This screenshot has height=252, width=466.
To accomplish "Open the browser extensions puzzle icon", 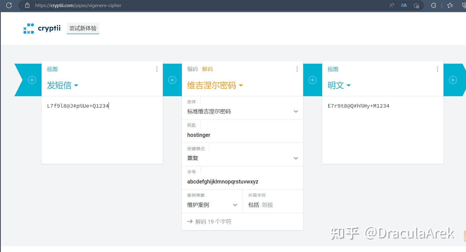I will coord(433,5).
